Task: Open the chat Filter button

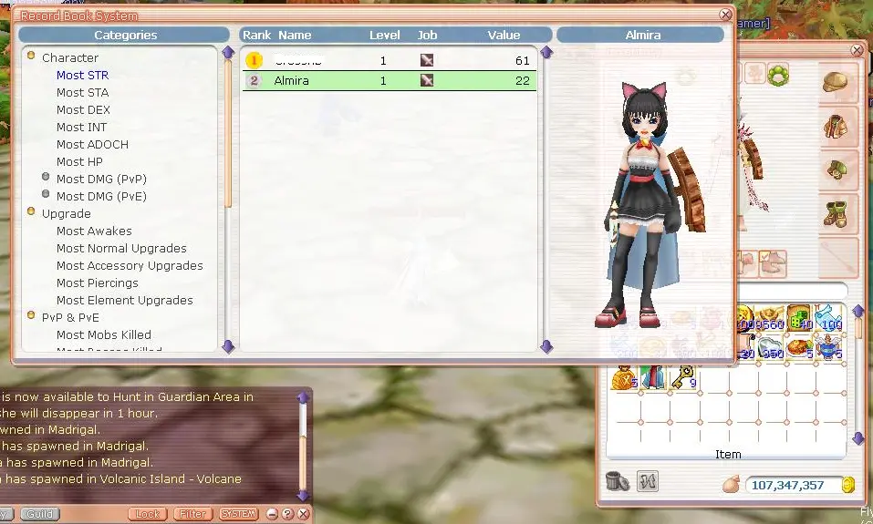Action: coord(192,513)
